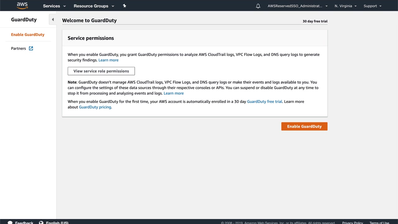The width and height of the screenshot is (398, 224).
Task: Open the GuardDuty pricing link
Action: click(x=95, y=107)
